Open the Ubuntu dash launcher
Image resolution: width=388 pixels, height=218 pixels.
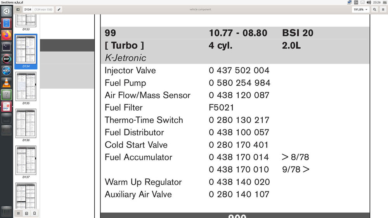coord(7,11)
